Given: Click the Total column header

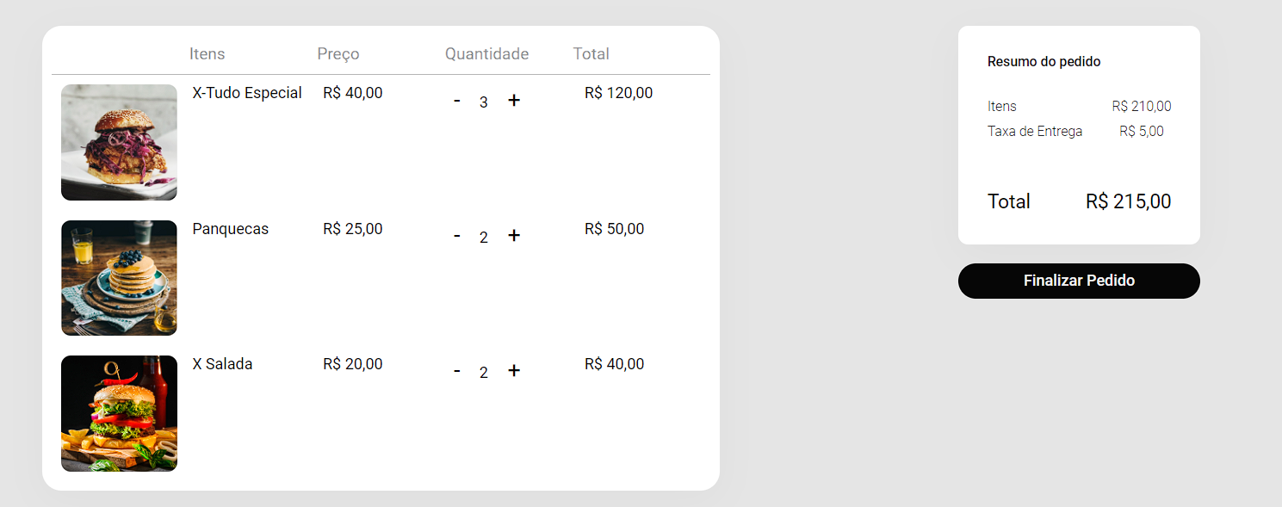Looking at the screenshot, I should [x=591, y=53].
